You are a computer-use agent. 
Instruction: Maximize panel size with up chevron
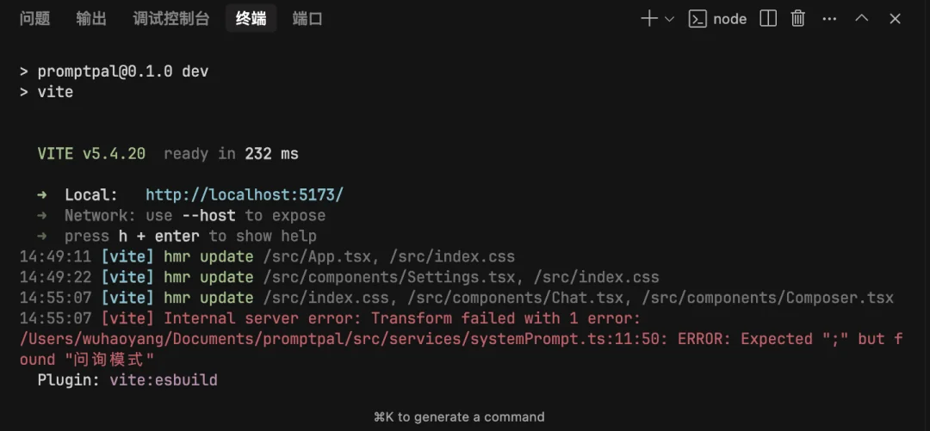[x=861, y=19]
